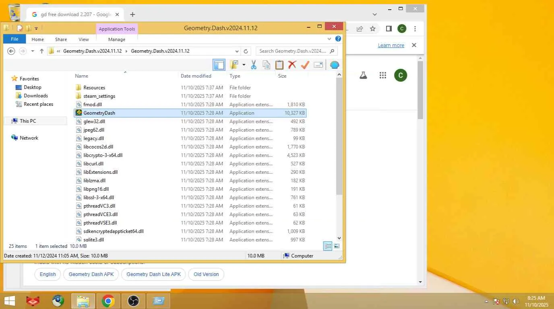Switch to large icons view in status bar
This screenshot has width=554, height=309.
tap(337, 246)
